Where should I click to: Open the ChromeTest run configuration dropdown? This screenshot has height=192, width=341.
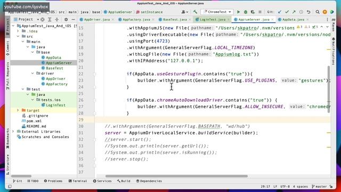[217, 12]
